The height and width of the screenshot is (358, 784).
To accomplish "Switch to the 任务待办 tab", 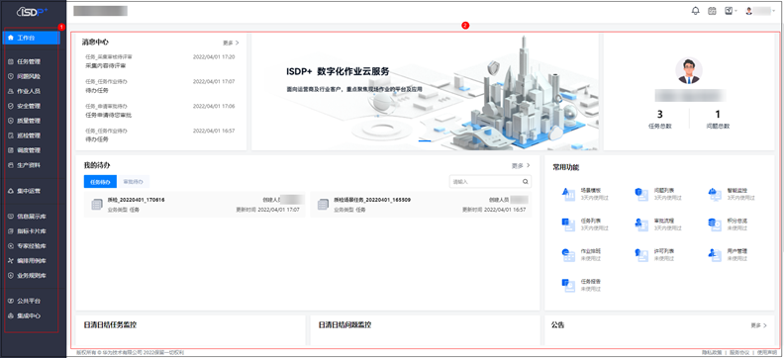I will 100,182.
